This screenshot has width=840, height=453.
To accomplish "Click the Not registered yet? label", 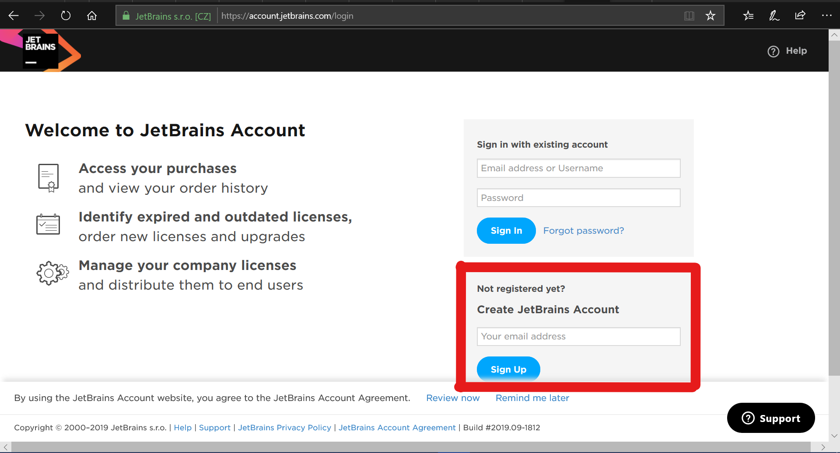I will point(521,289).
